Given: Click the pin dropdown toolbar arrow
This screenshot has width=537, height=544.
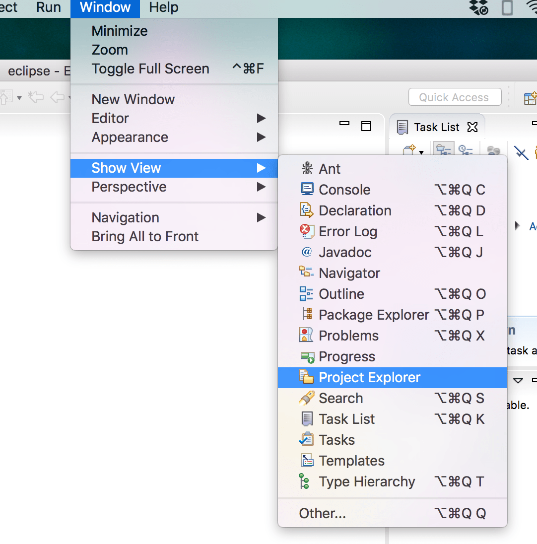Looking at the screenshot, I should coord(19,98).
